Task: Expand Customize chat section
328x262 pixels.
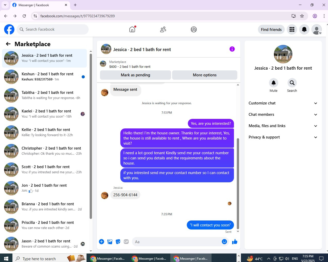Action: (x=283, y=103)
